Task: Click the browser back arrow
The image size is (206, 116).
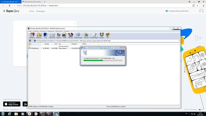Action: (3, 6)
